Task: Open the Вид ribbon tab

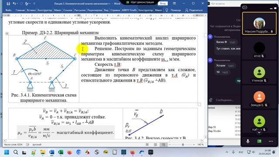Action: (106, 10)
